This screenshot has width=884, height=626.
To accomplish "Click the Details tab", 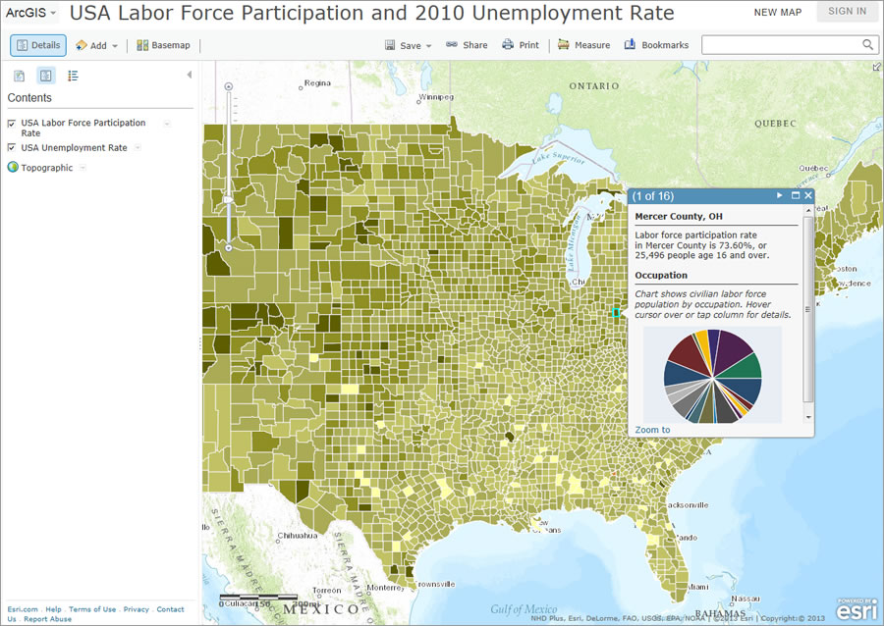I will pyautogui.click(x=37, y=44).
